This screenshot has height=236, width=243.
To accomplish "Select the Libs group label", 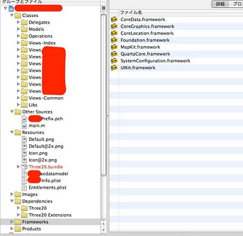I will pos(33,105).
